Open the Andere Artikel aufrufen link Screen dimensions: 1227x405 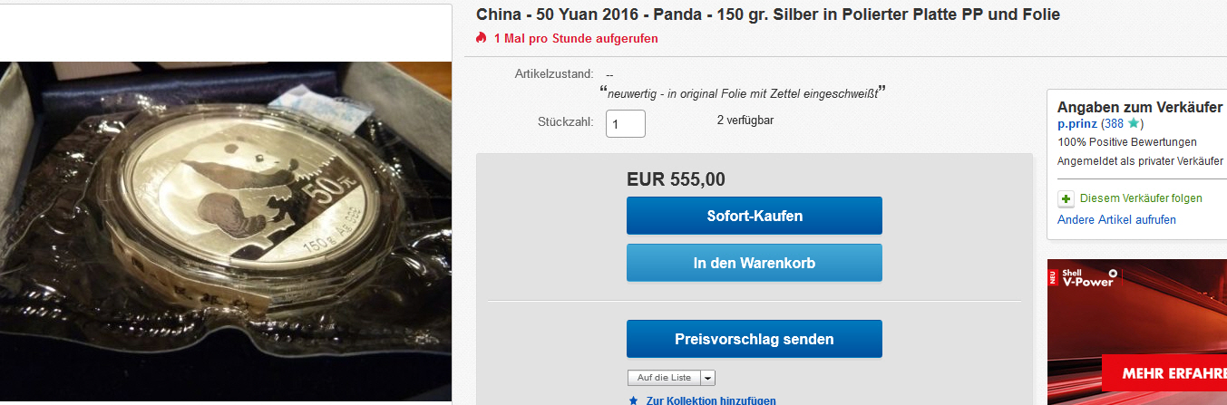pyautogui.click(x=1116, y=220)
